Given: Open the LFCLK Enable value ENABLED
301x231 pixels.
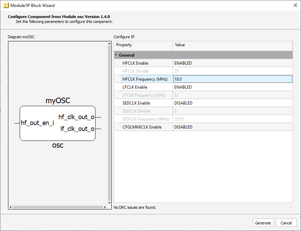Looking at the screenshot, I should (233, 87).
